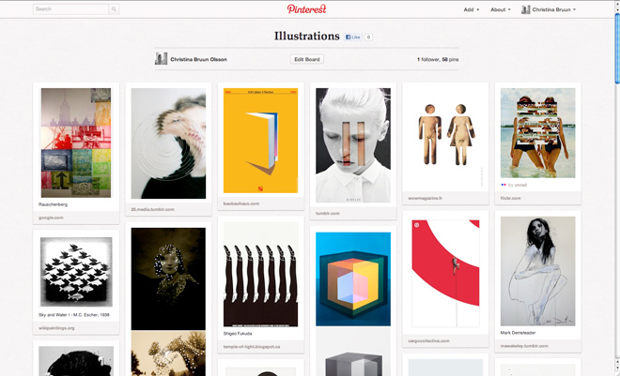Expand the About menu

pos(501,9)
